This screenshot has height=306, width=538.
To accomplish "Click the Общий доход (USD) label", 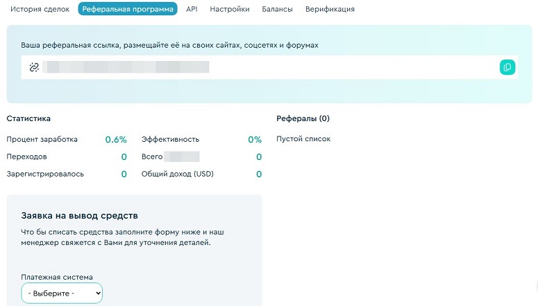I will (178, 174).
